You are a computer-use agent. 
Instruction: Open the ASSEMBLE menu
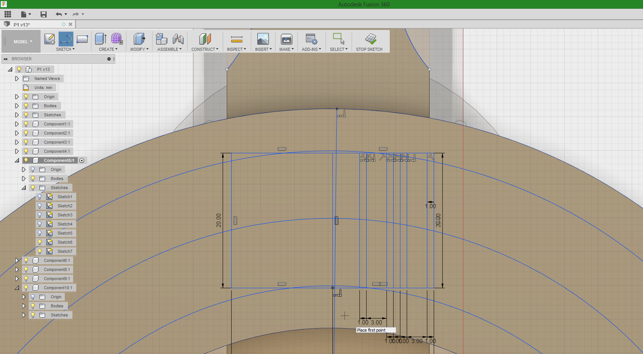coord(169,49)
